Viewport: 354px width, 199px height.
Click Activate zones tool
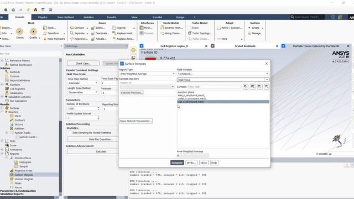click(99, 39)
